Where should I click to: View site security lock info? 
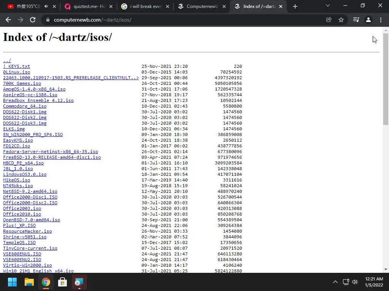coord(47,20)
